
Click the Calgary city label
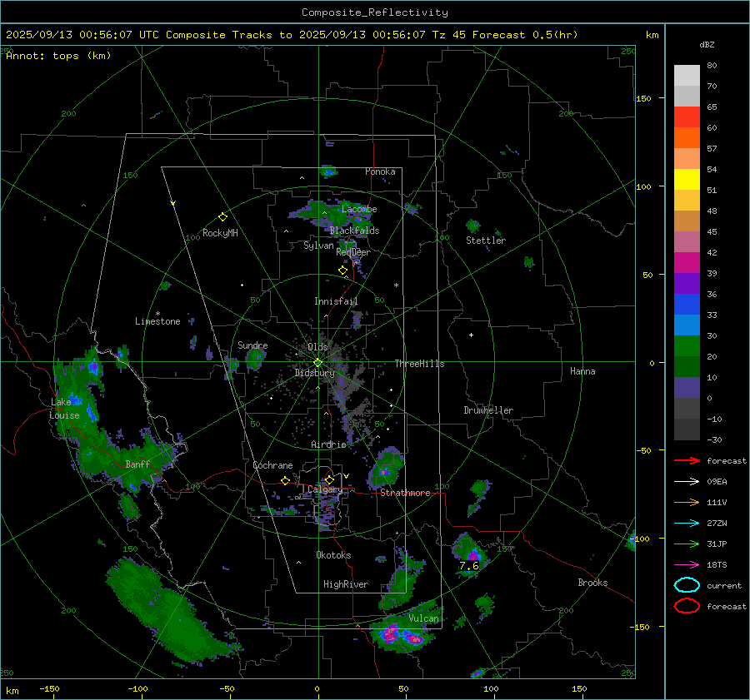[325, 489]
